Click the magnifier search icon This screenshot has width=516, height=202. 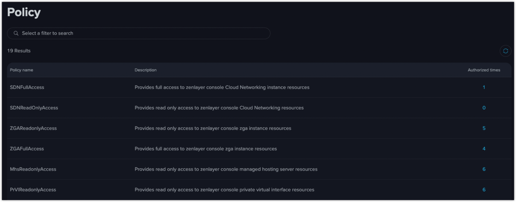pyautogui.click(x=16, y=33)
